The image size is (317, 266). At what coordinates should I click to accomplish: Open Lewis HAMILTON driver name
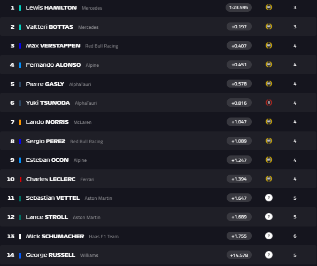(x=51, y=7)
